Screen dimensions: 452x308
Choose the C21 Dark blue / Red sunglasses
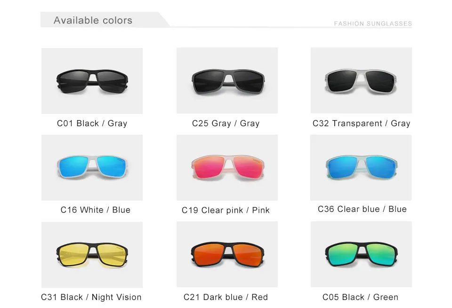point(227,254)
